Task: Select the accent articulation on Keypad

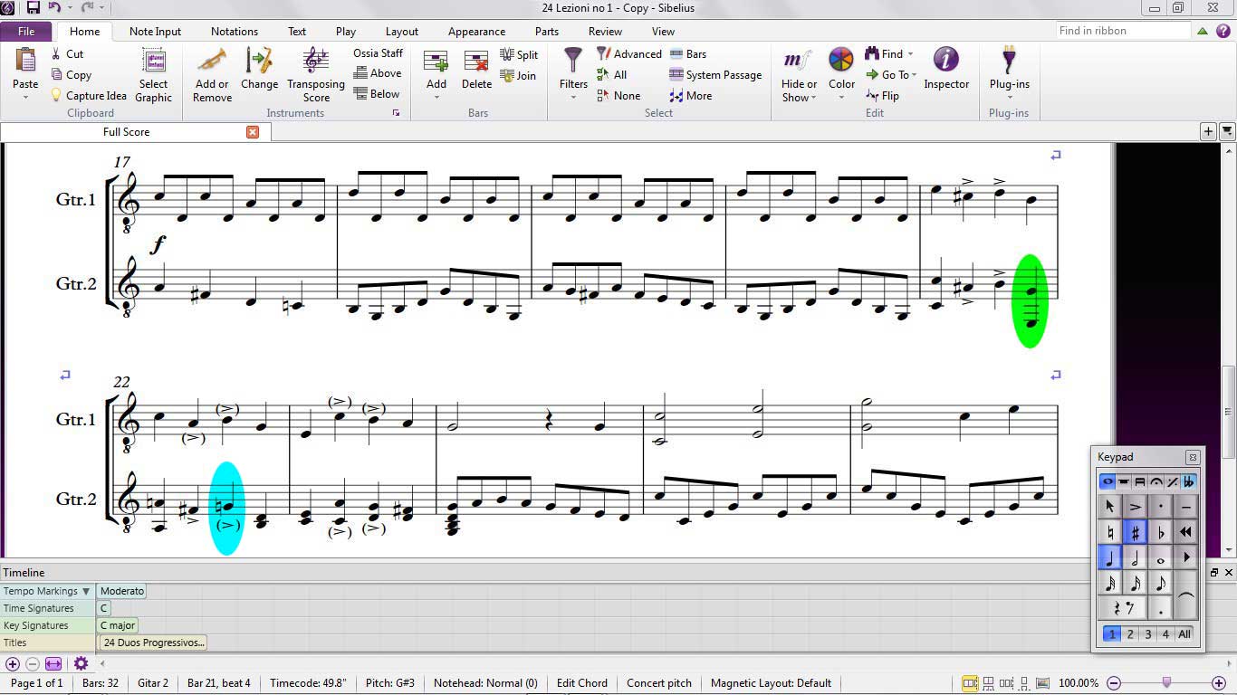Action: click(x=1135, y=507)
